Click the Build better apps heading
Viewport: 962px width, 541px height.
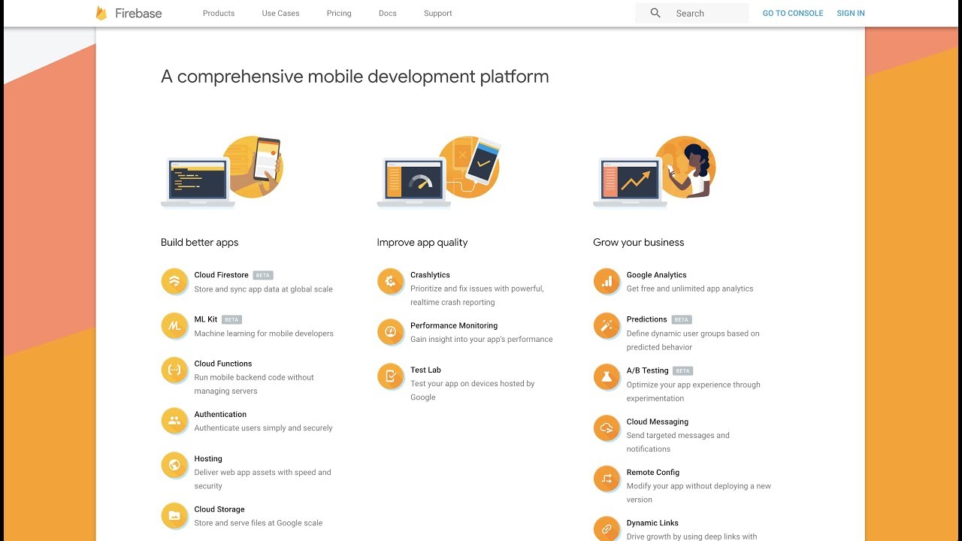[x=200, y=242]
